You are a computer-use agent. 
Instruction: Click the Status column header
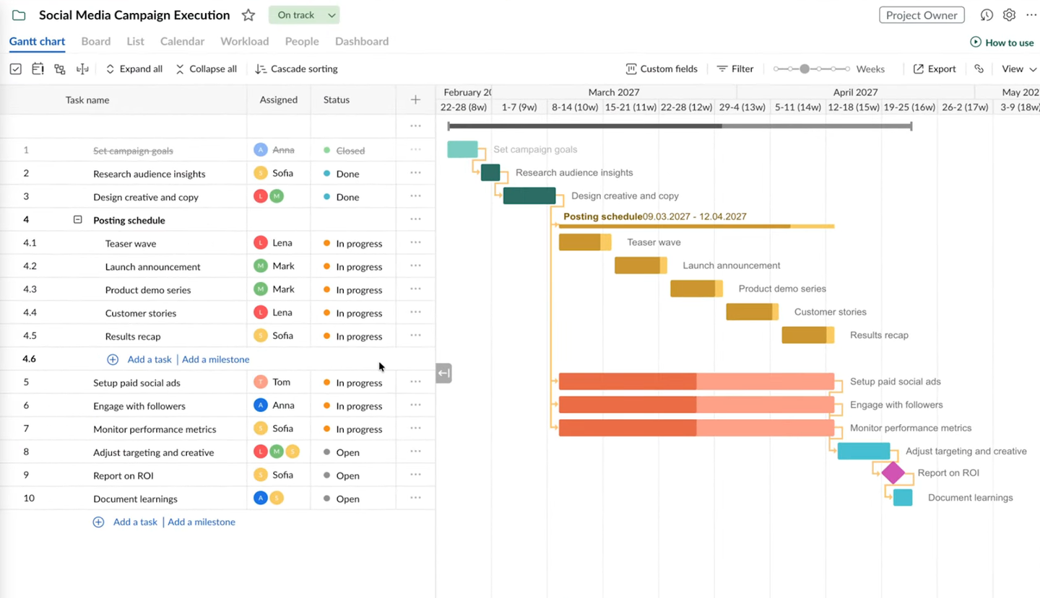tap(337, 100)
